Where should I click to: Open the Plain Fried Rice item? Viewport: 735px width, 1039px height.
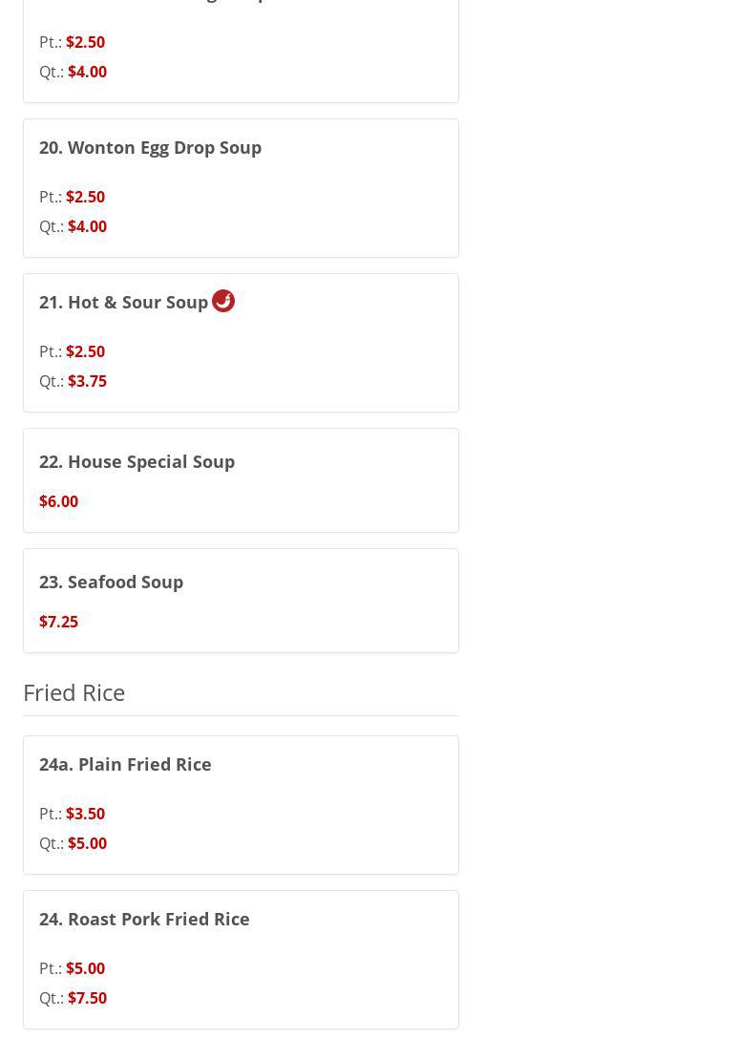[125, 765]
